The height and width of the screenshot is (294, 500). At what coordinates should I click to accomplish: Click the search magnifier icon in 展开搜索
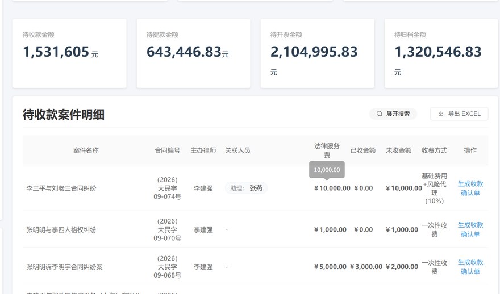(379, 114)
